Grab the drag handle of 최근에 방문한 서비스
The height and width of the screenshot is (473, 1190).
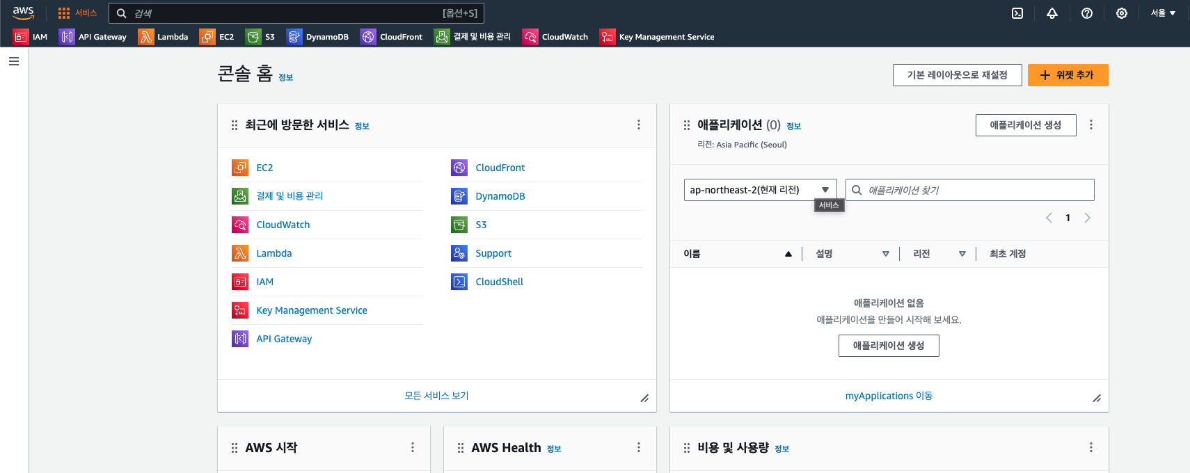(x=235, y=125)
